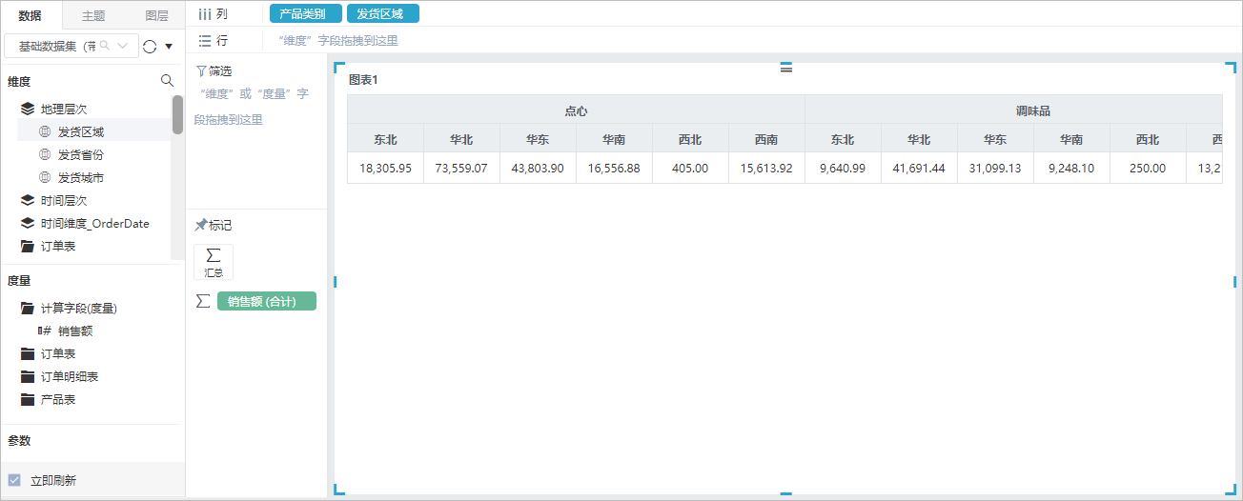Click the drag handle icon above chart

[786, 68]
